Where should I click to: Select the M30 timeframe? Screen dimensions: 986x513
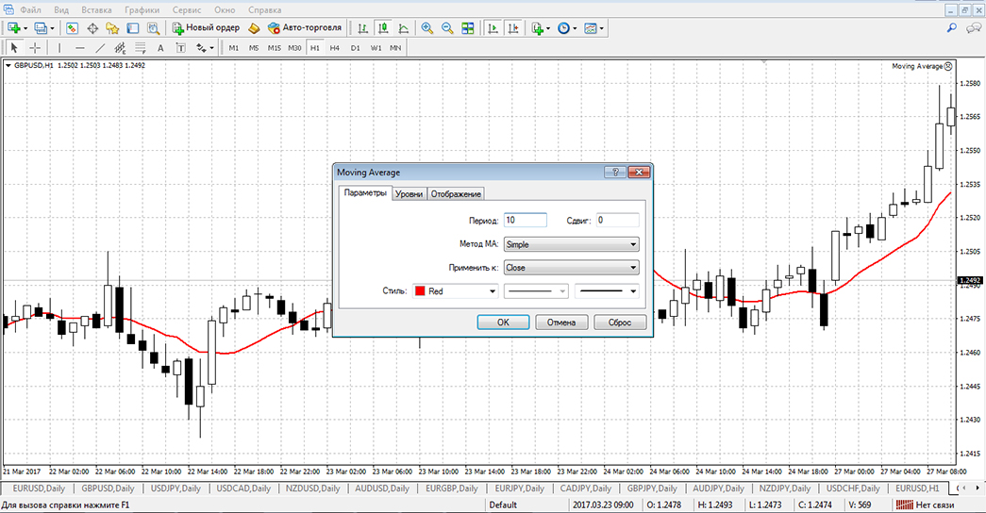tap(294, 48)
